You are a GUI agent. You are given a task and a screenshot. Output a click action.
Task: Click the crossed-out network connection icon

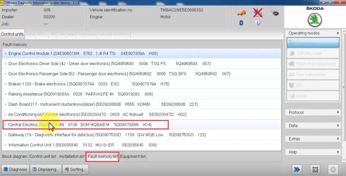(x=258, y=13)
